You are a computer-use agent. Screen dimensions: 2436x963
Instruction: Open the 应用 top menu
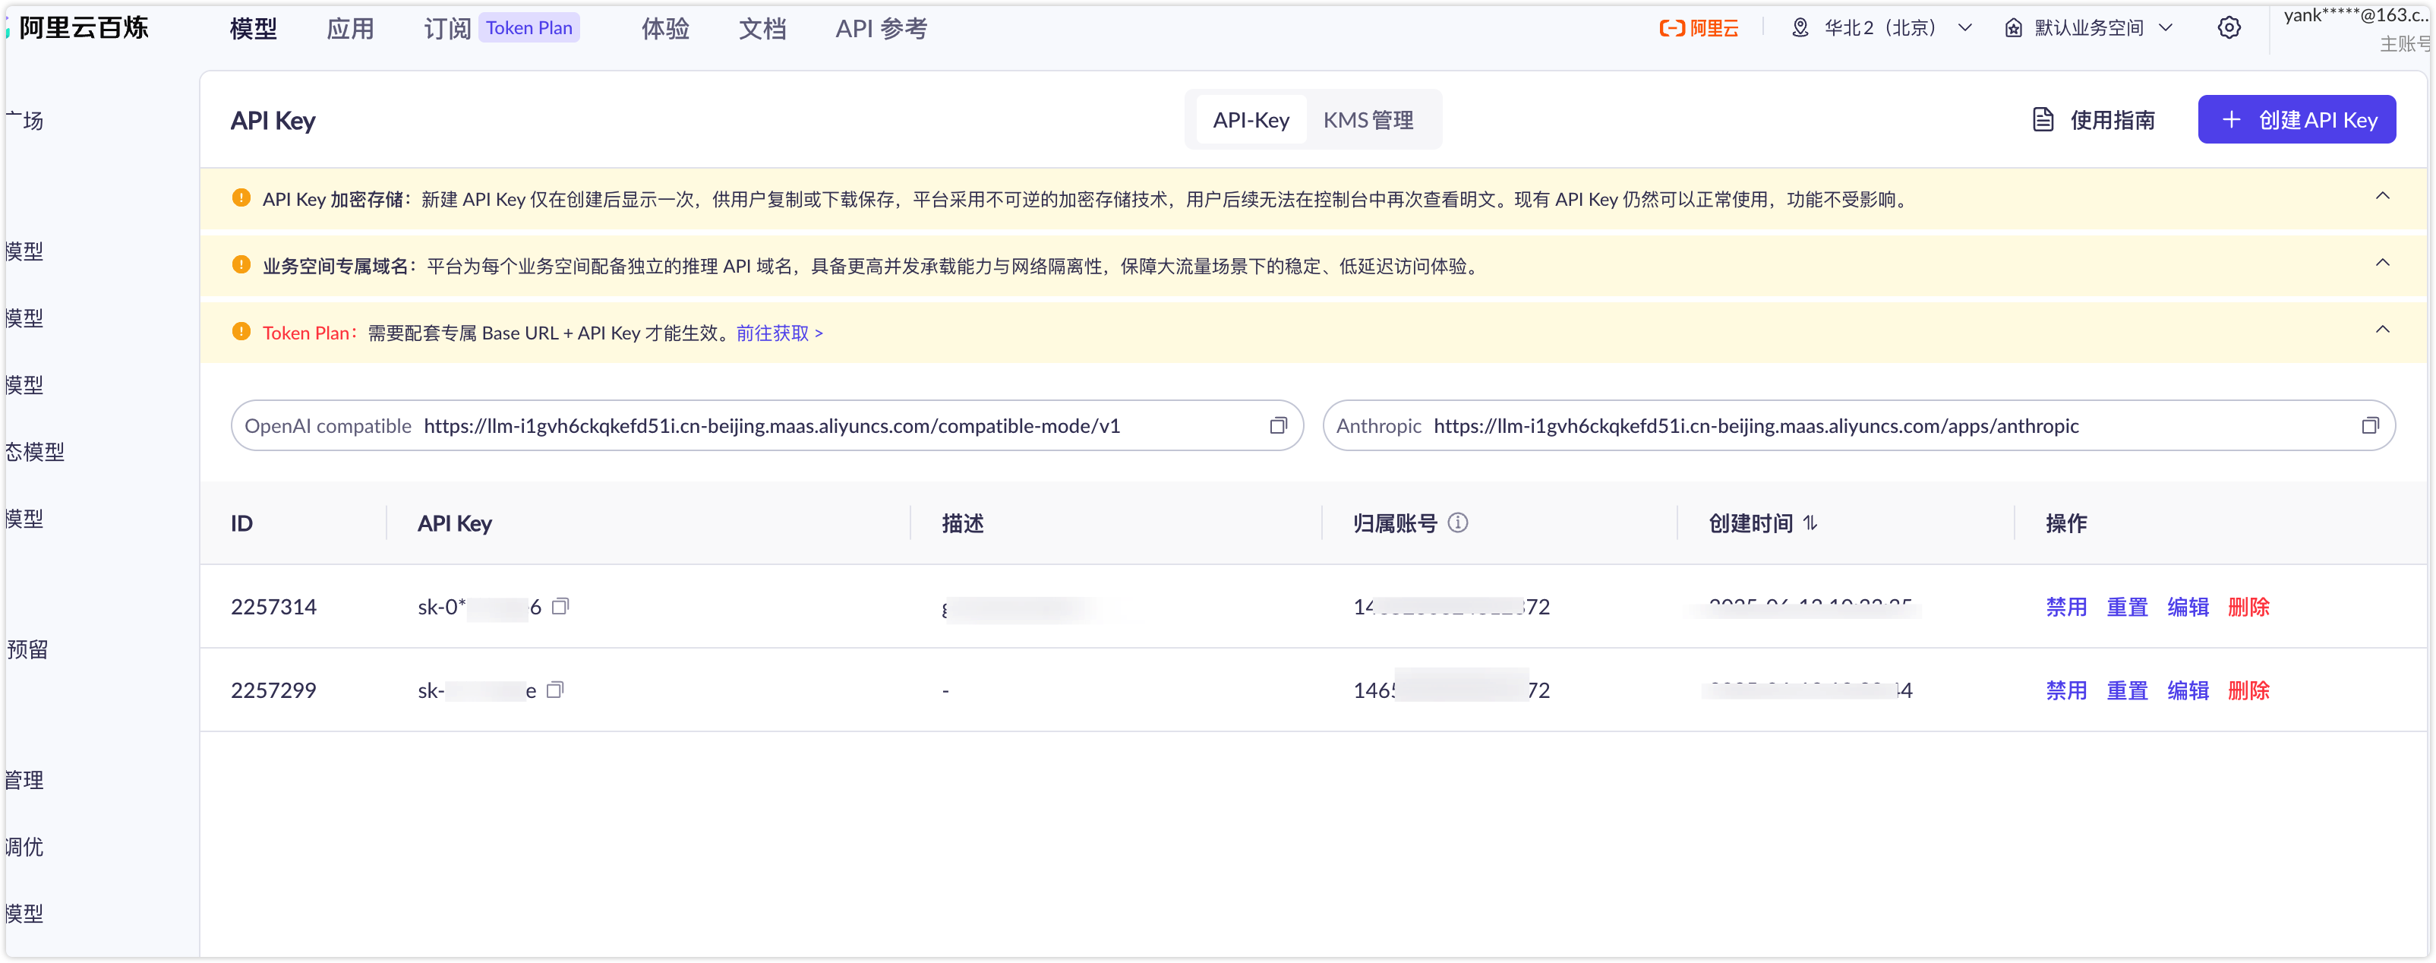tap(350, 28)
